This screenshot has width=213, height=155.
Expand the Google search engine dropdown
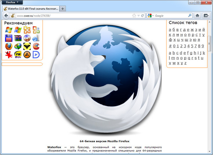(151, 16)
